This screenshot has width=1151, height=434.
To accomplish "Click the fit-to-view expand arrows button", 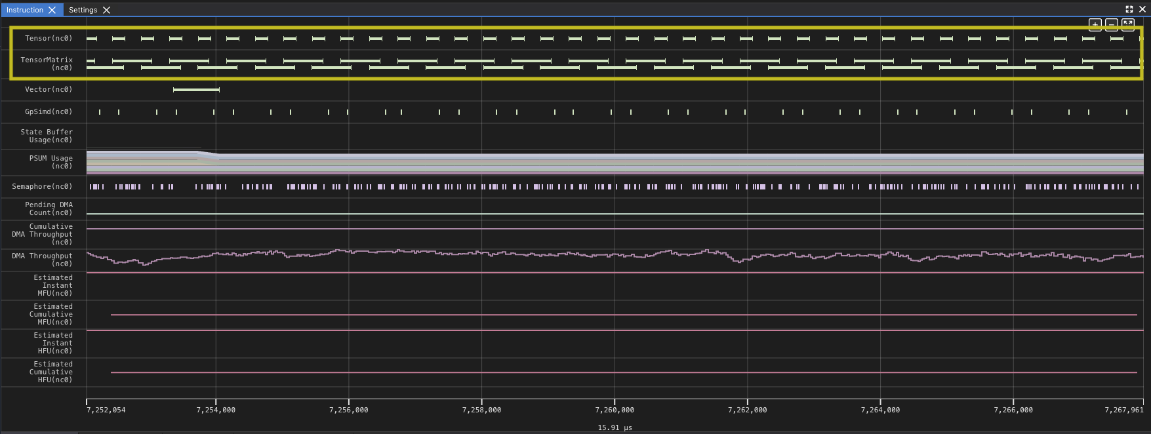I will click(1127, 25).
